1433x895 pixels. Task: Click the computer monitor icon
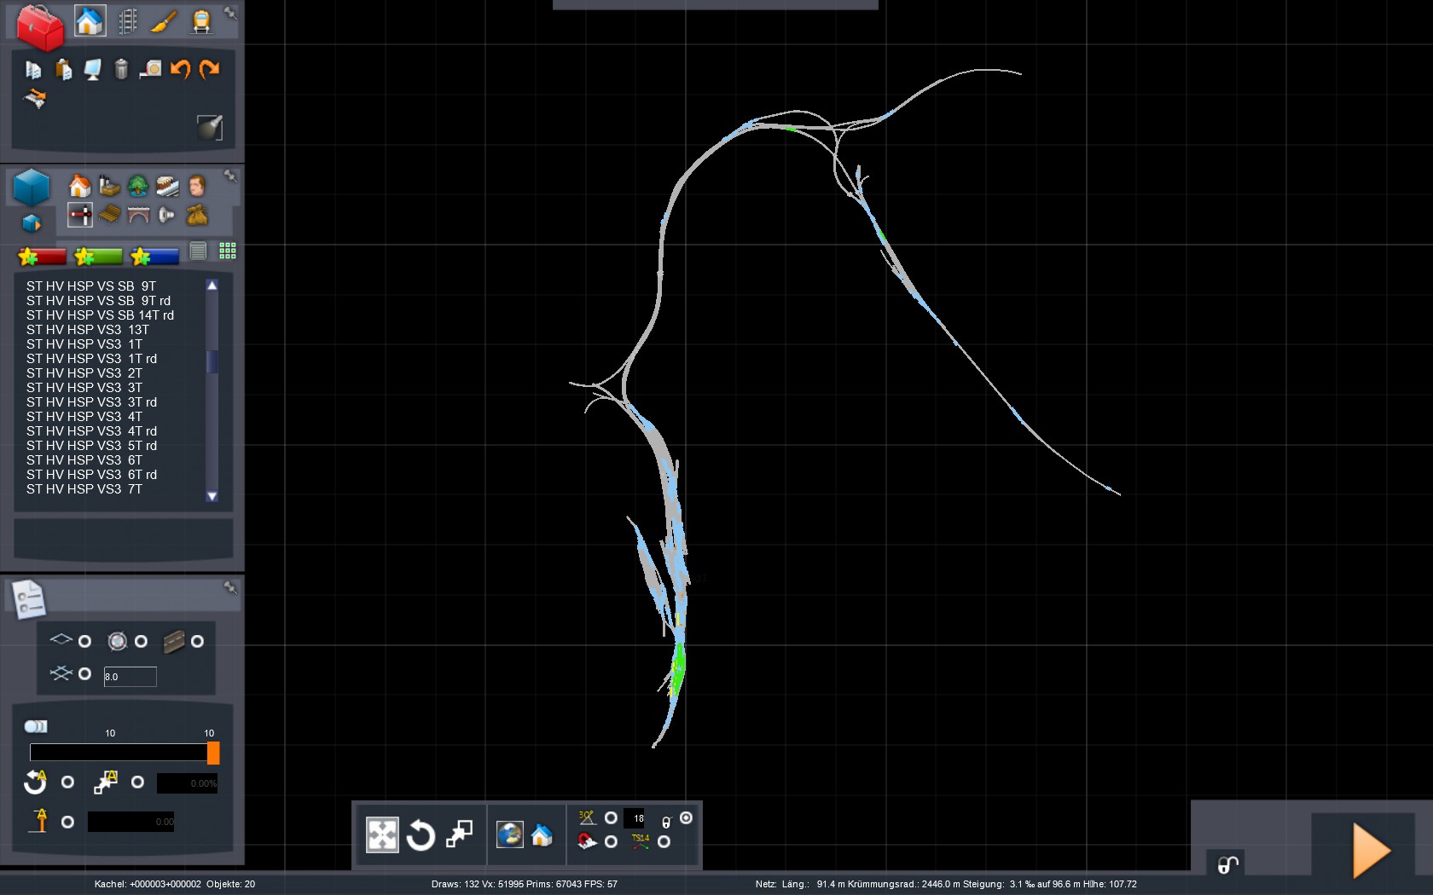click(92, 69)
